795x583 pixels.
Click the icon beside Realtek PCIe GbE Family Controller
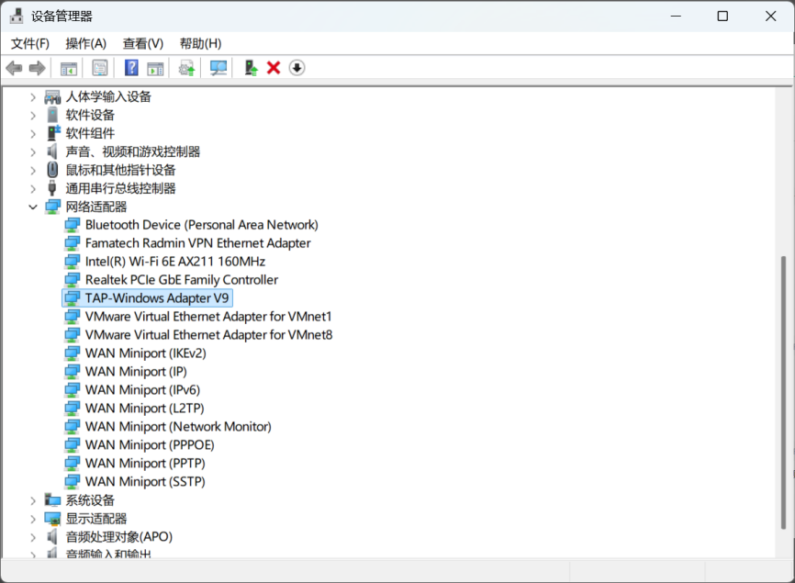pos(73,280)
